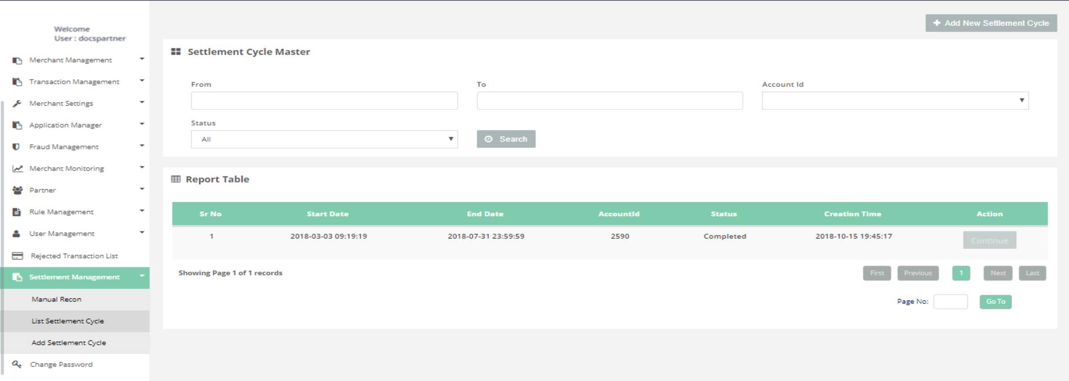Click the Go To page button
This screenshot has height=381, width=1069.
click(x=995, y=302)
